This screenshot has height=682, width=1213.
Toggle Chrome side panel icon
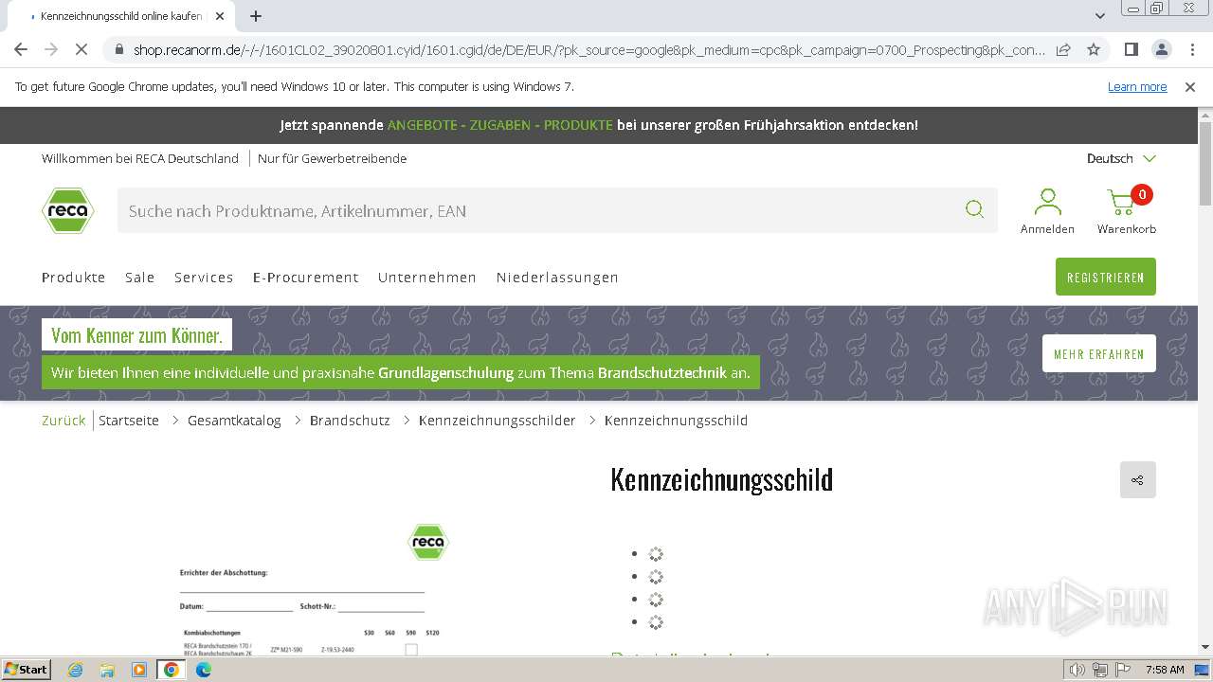(x=1131, y=49)
